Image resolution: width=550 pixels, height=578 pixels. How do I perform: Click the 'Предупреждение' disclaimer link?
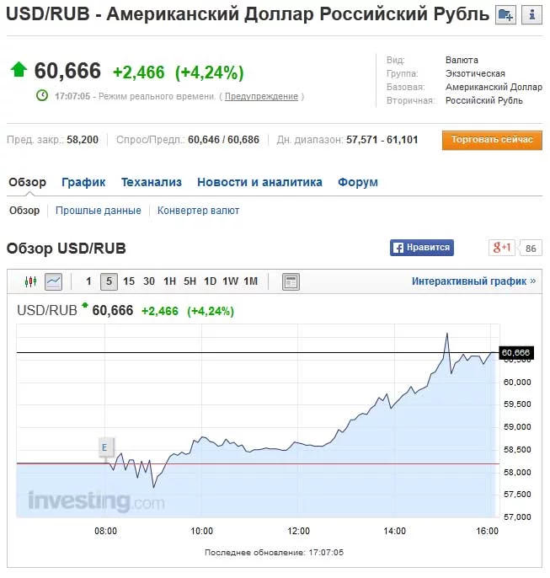[x=261, y=96]
